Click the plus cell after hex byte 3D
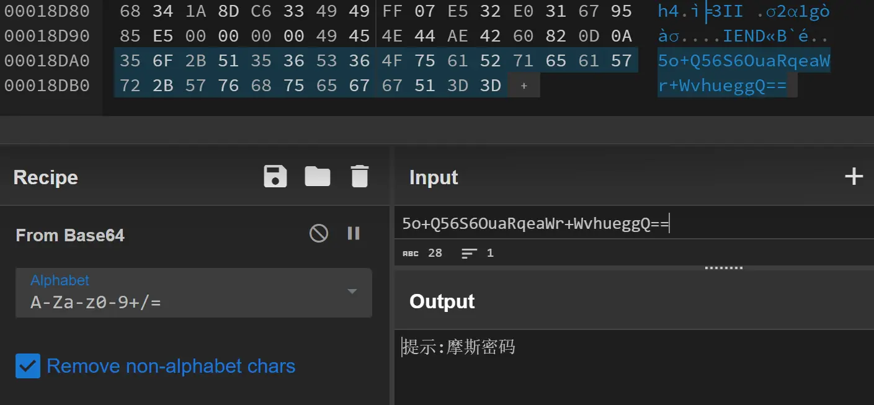This screenshot has width=874, height=405. click(523, 85)
